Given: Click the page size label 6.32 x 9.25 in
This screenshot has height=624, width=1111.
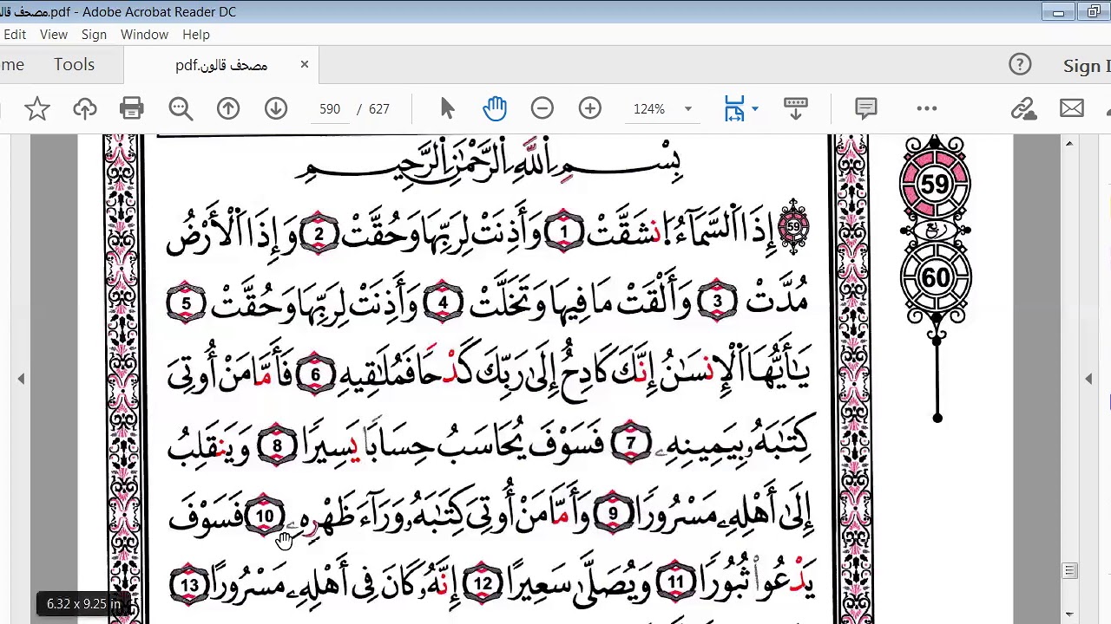Looking at the screenshot, I should pyautogui.click(x=84, y=604).
